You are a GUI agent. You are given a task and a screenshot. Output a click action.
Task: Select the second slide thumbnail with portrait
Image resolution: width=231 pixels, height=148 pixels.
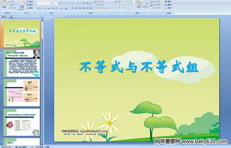[22, 63]
